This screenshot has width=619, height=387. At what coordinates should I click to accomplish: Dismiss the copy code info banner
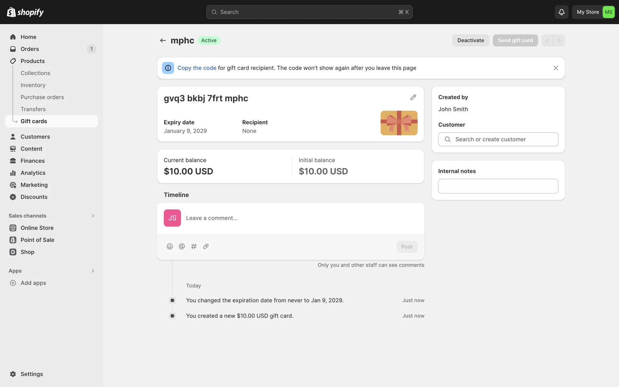tap(555, 68)
